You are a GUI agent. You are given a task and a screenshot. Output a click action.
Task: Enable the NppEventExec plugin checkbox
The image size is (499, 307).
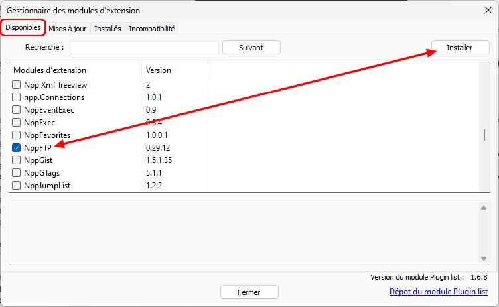(16, 110)
